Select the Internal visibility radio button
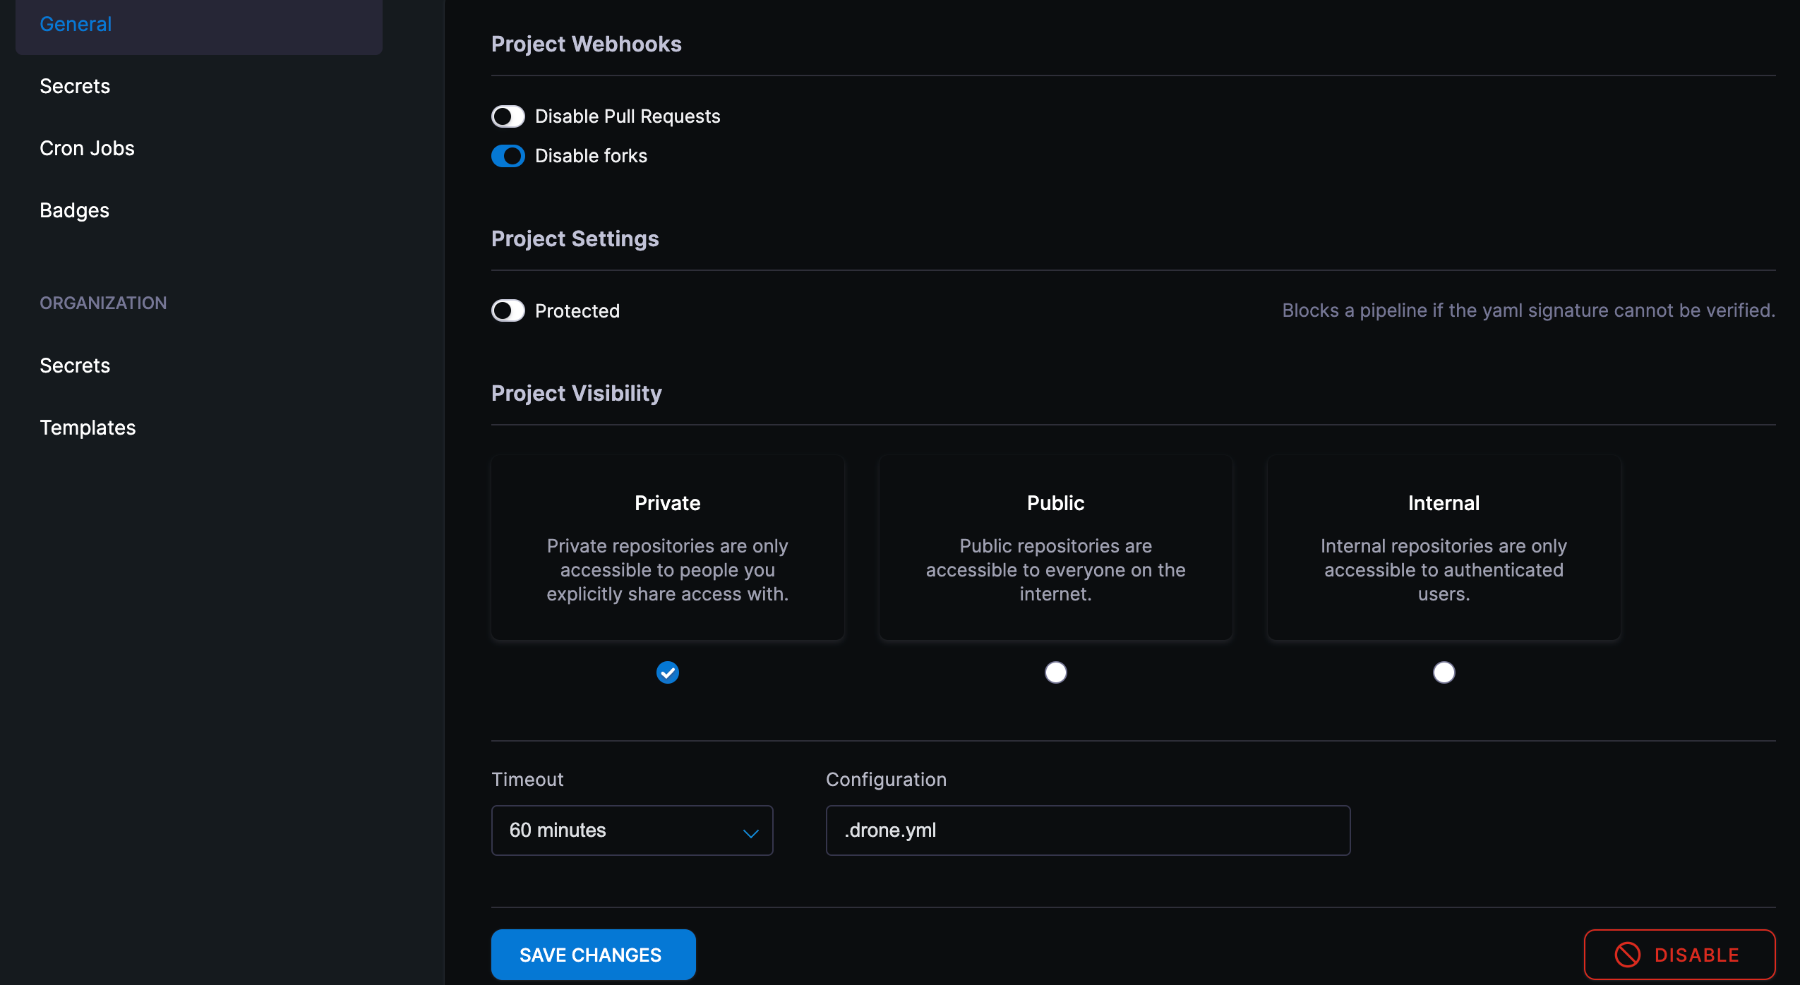Viewport: 1800px width, 985px height. 1444,672
